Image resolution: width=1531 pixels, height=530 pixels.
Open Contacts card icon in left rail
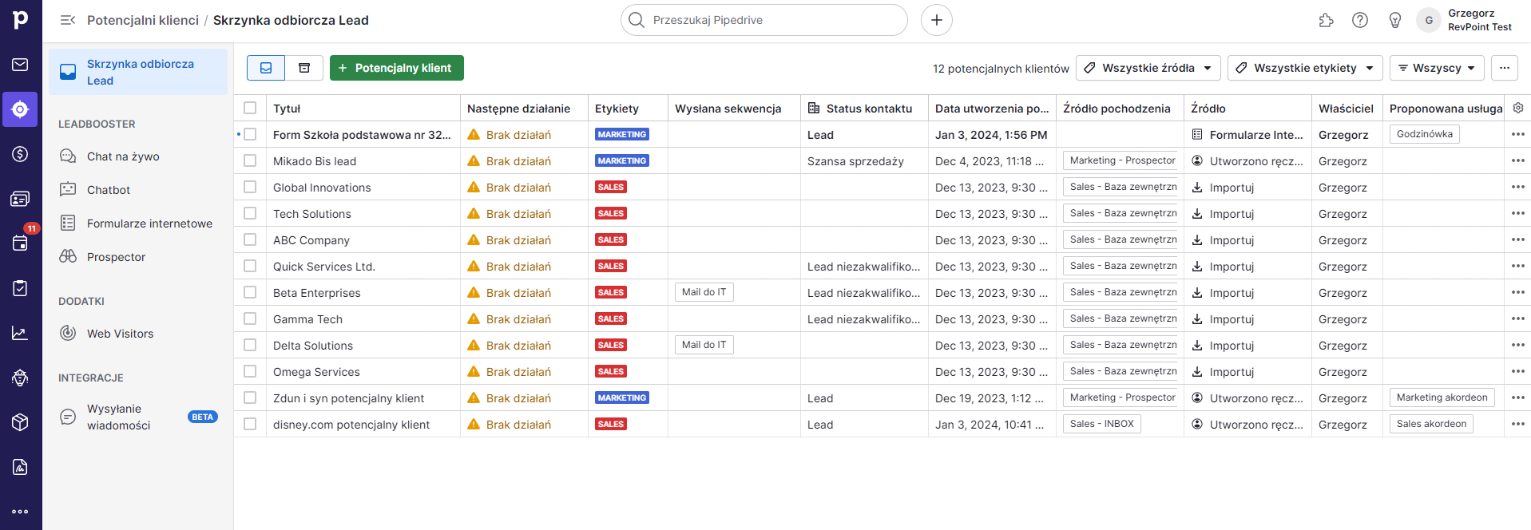[x=20, y=199]
